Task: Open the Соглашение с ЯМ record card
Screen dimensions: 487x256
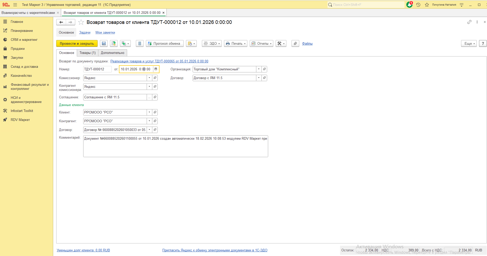Action: [155, 97]
